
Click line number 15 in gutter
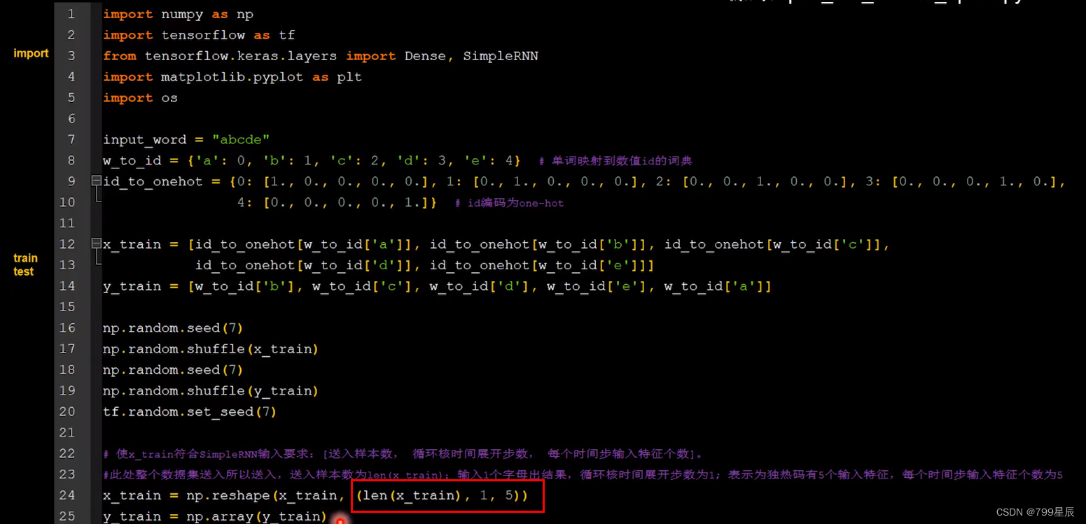point(67,307)
